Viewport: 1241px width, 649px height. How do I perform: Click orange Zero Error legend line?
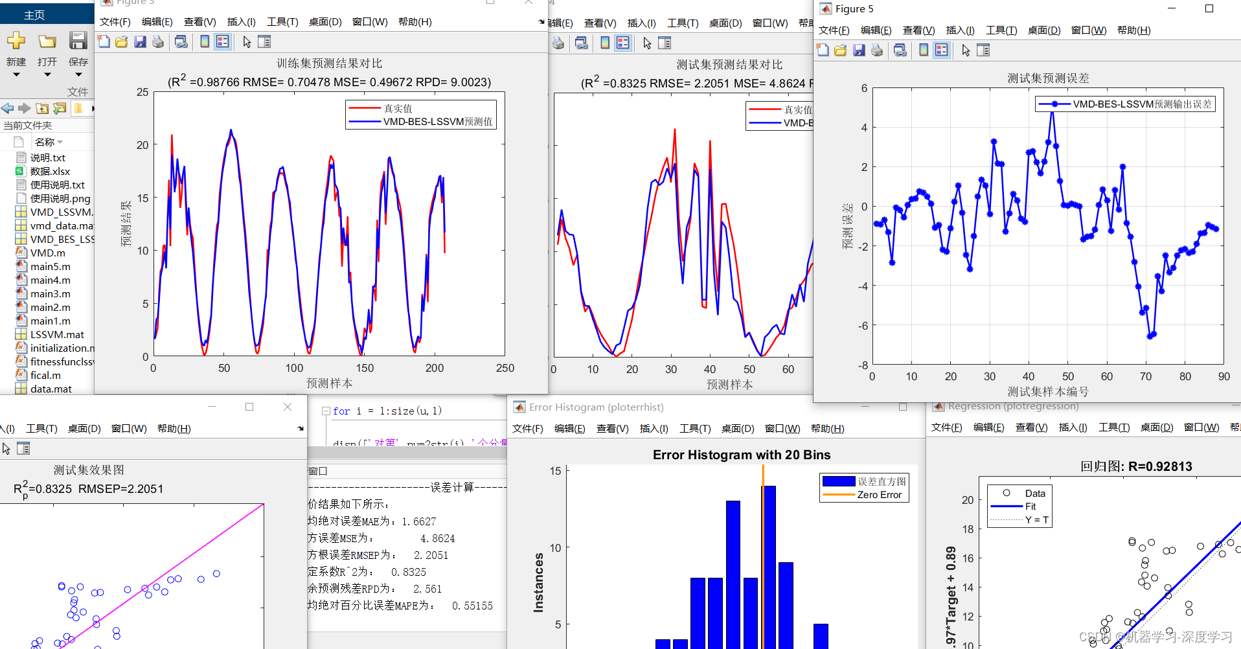[839, 495]
